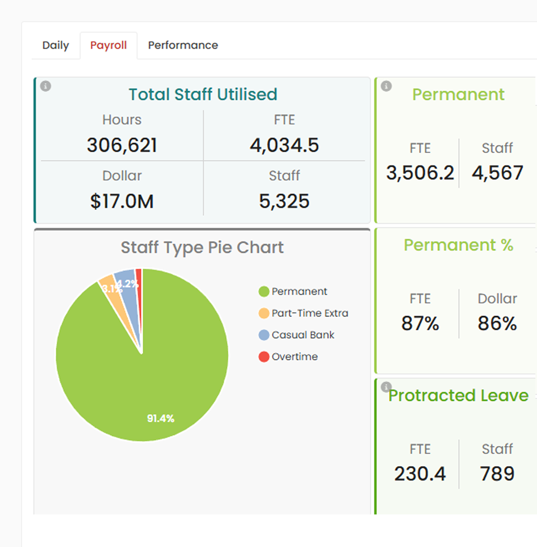Open the Performance tab
This screenshot has height=547, width=537.
pyautogui.click(x=183, y=45)
